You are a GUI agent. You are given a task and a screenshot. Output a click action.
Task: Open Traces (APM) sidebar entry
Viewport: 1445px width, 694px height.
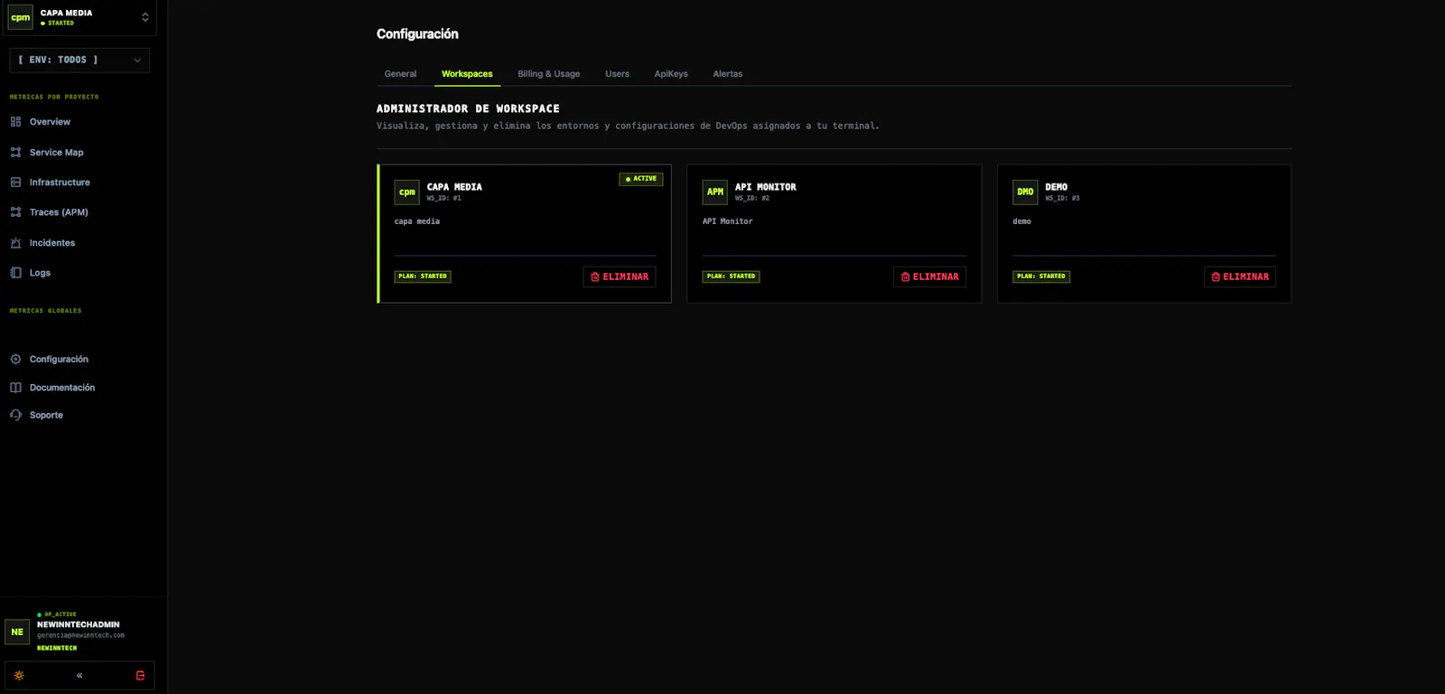pyautogui.click(x=59, y=212)
